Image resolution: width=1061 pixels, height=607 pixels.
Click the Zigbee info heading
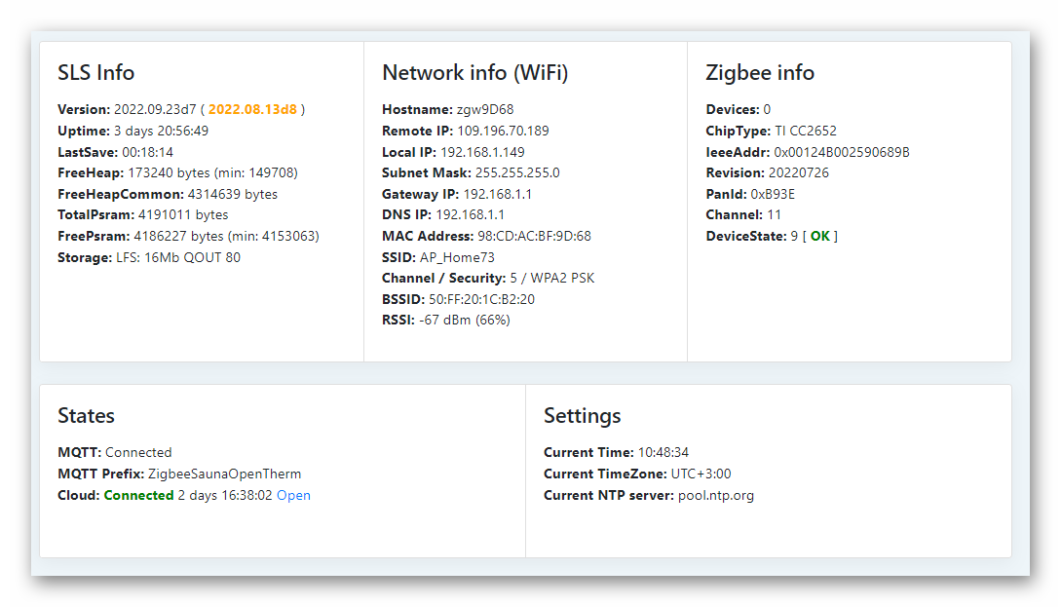(759, 73)
